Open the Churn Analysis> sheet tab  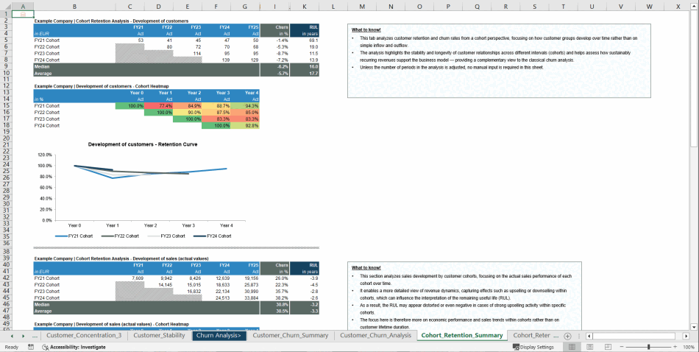point(218,336)
